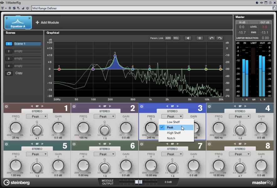Viewport: 277px width, 188px height.
Task: Click the S solo icon in title toolbar
Action: [14, 8]
